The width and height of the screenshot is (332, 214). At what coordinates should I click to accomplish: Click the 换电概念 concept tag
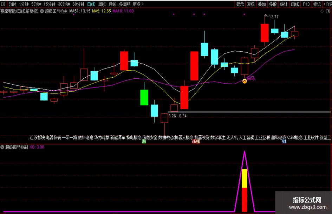[134, 137]
